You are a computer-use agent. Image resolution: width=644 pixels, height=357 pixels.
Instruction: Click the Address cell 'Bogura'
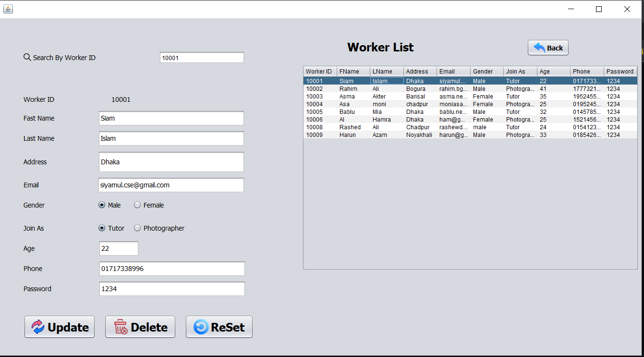tap(420, 89)
